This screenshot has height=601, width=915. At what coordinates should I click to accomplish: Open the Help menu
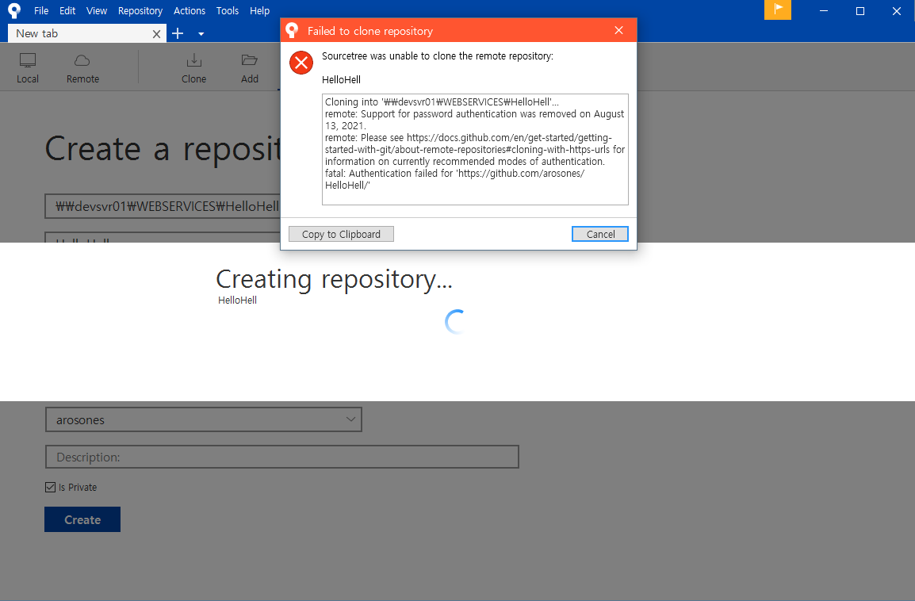(260, 10)
